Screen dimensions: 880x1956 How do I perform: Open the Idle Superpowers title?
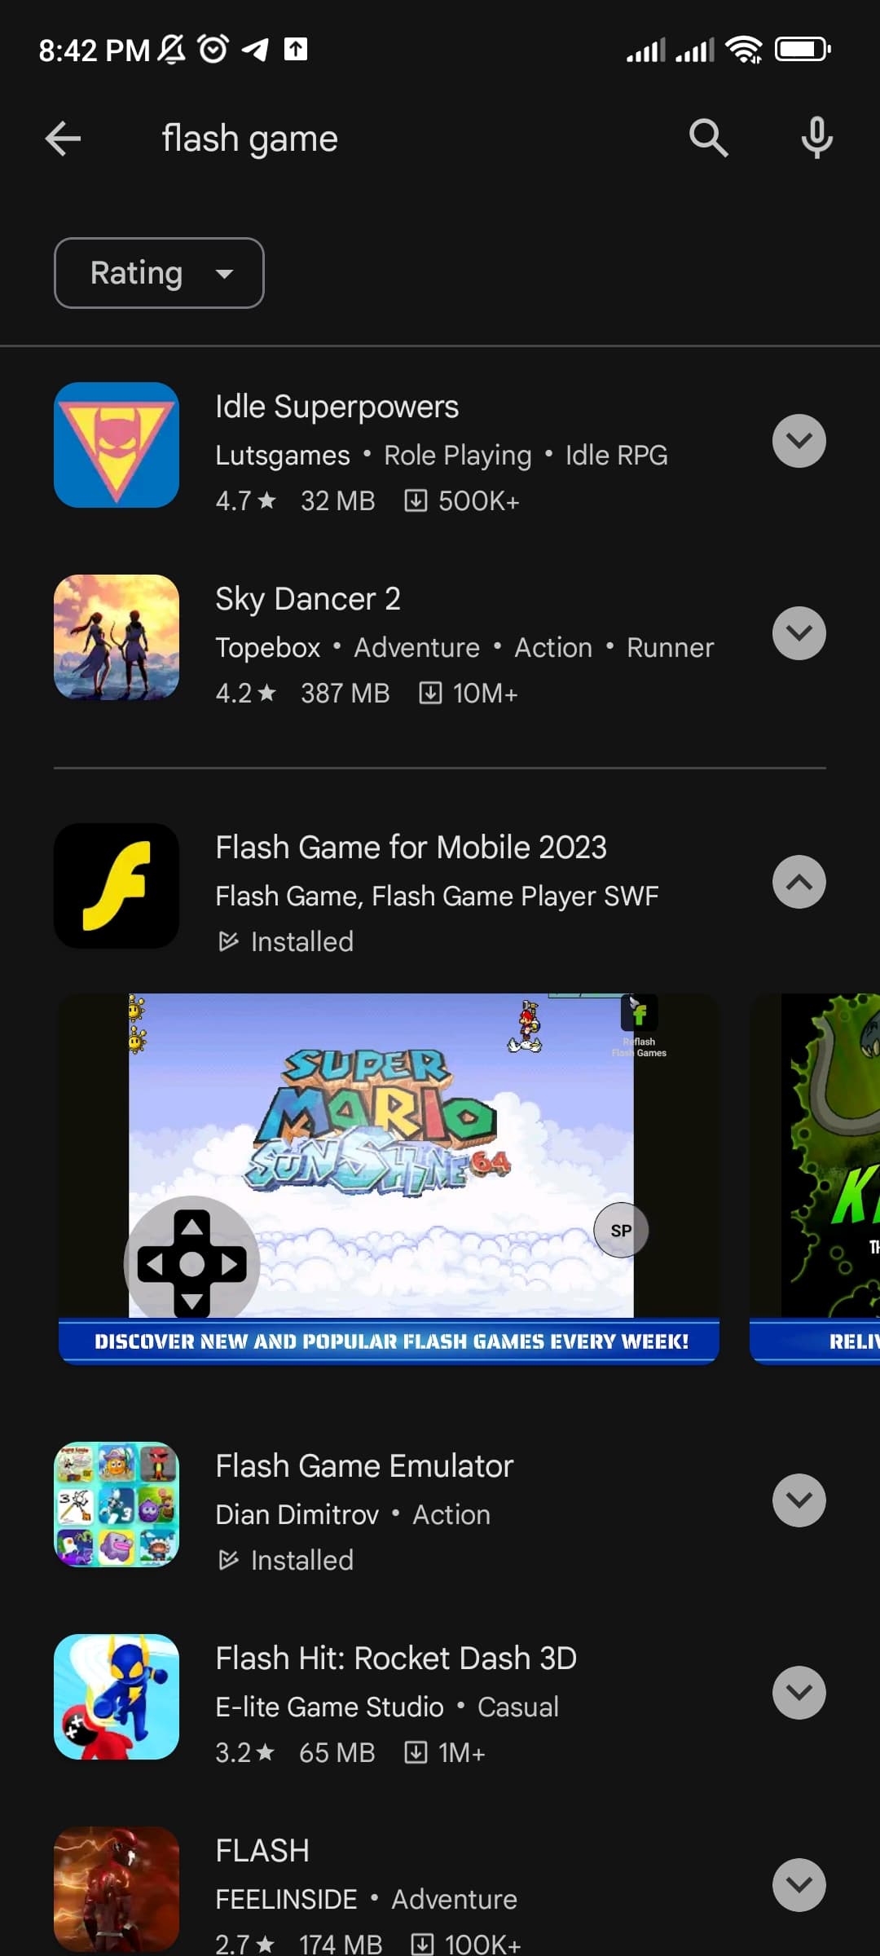pyautogui.click(x=337, y=407)
